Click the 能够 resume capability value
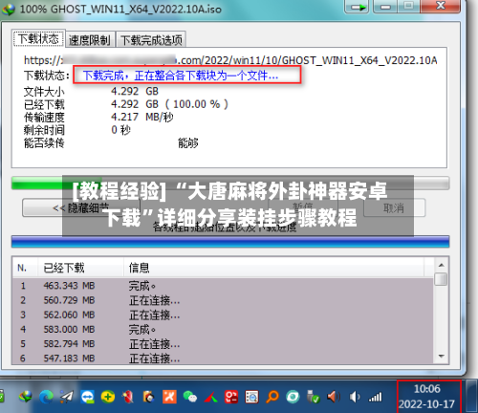Image resolution: width=478 pixels, height=413 pixels. point(188,143)
